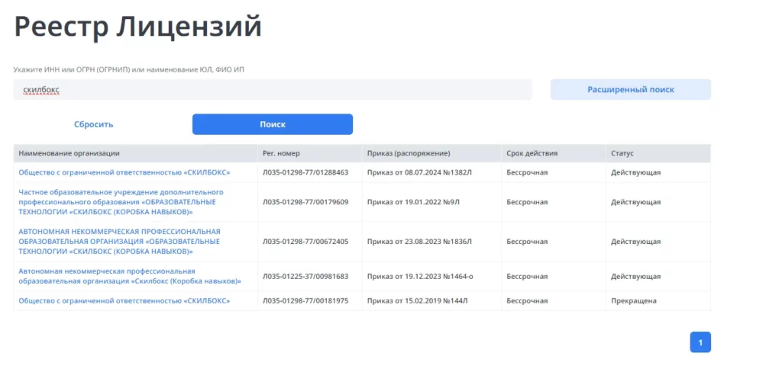This screenshot has width=782, height=388.
Task: Select reg number Л035-01298-77/00672405
Action: 305,242
